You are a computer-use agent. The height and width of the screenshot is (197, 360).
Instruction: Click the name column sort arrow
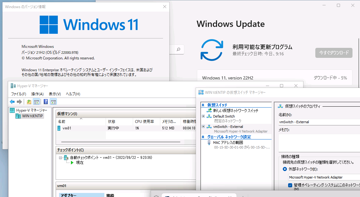[x=81, y=119]
